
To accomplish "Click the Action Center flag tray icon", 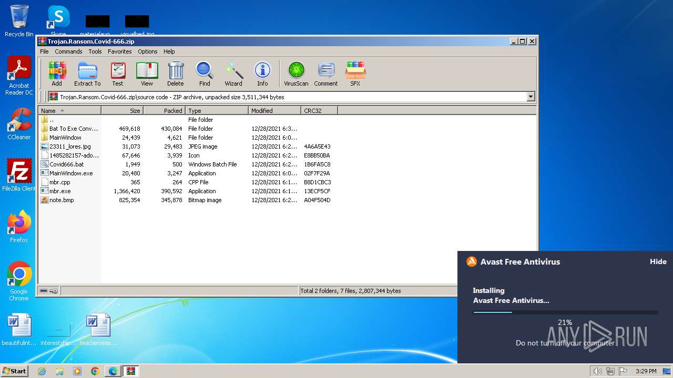I will click(623, 371).
